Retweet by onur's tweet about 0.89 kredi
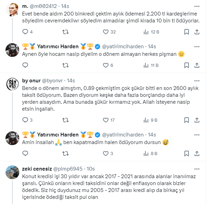The width and height of the screenshot is (214, 204). click(x=65, y=120)
